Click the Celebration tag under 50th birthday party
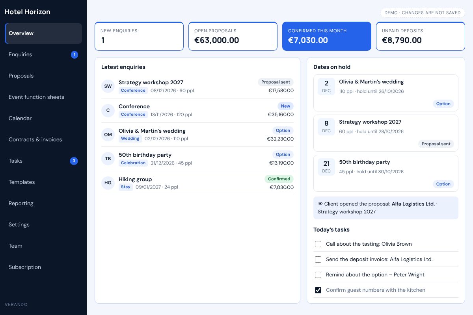This screenshot has height=315, width=473. 133,163
